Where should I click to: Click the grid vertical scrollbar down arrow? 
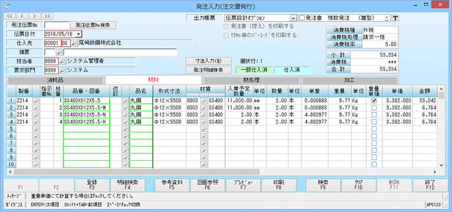coord(441,165)
